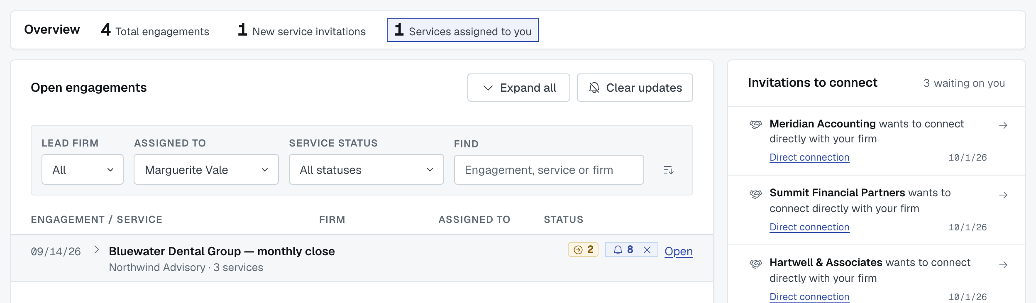
Task: Click handshake icon beside Summit Financial Partners
Action: tap(756, 194)
